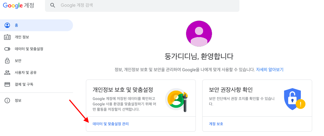Open the 계정 보호 link

[216, 124]
